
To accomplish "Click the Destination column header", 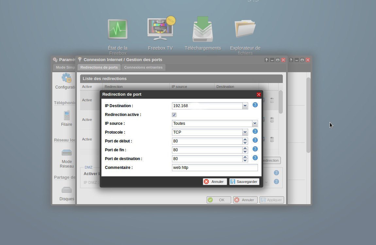I will click(236, 87).
